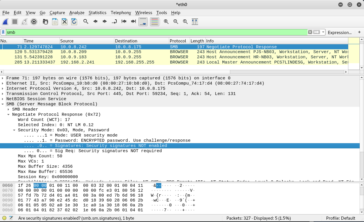This screenshot has width=364, height=222.
Task: Collapse the Negotiate Protocol Response branch
Action: [x=8, y=114]
